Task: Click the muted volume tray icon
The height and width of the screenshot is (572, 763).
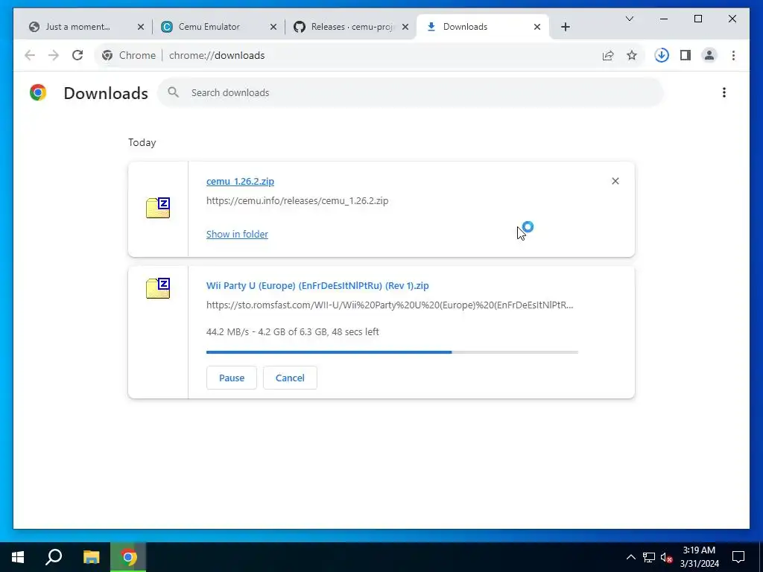Action: 666,557
